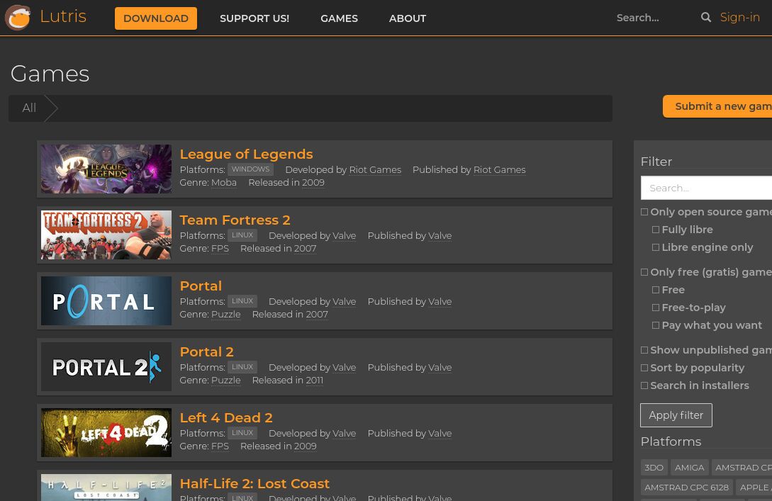
Task: Open the League of Legends thumbnail
Action: [x=106, y=169]
